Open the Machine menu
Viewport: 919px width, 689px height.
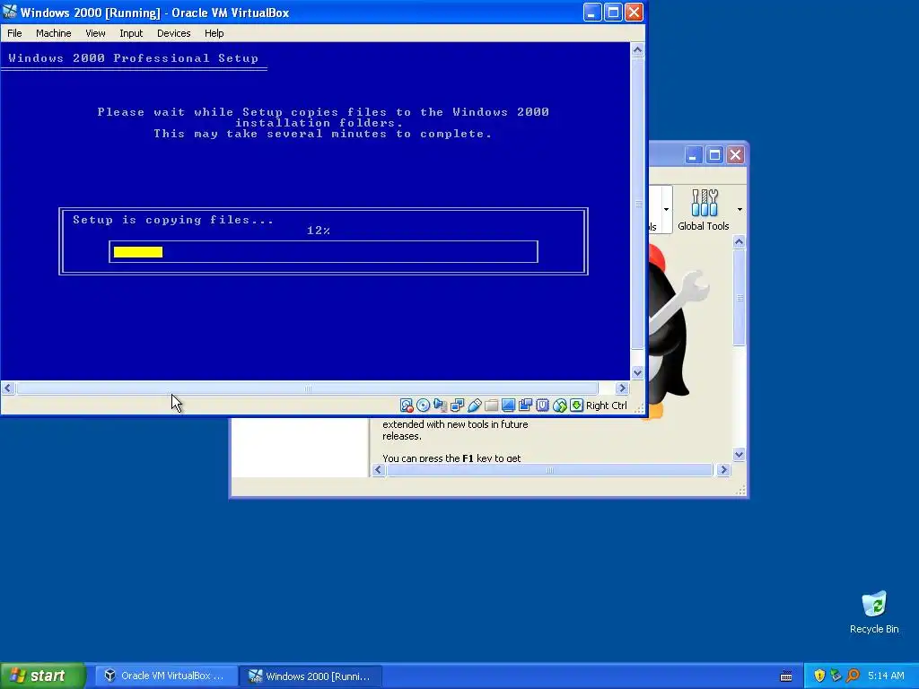[53, 33]
